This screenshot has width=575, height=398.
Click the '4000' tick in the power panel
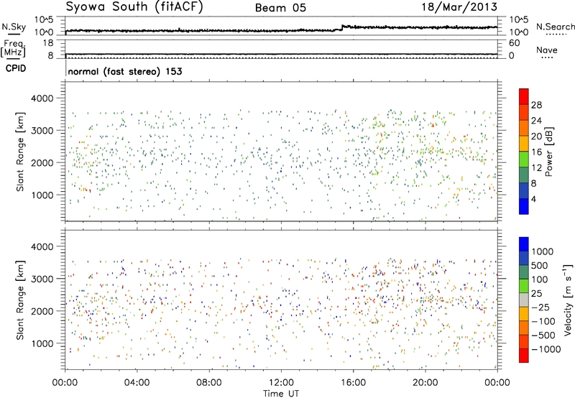point(42,98)
